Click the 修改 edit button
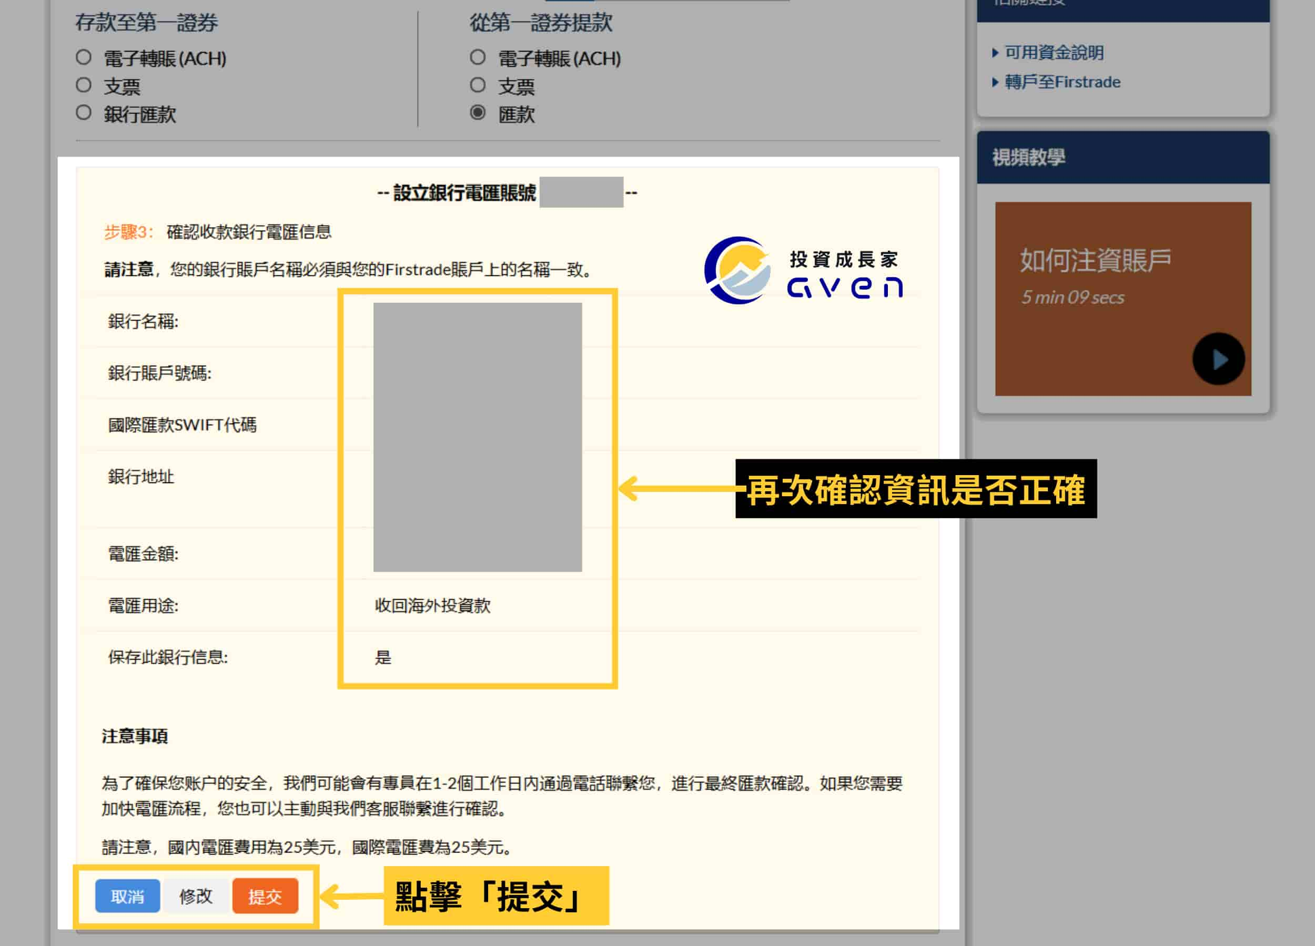The height and width of the screenshot is (946, 1315). click(196, 896)
